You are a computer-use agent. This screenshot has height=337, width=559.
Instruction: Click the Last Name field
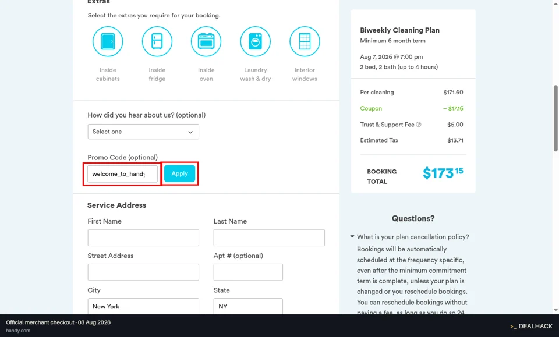[269, 237]
